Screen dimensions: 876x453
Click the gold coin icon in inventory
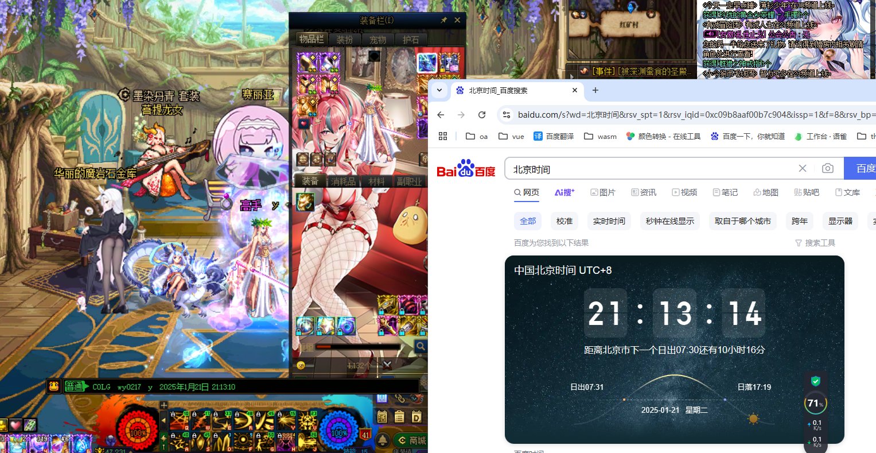[301, 365]
